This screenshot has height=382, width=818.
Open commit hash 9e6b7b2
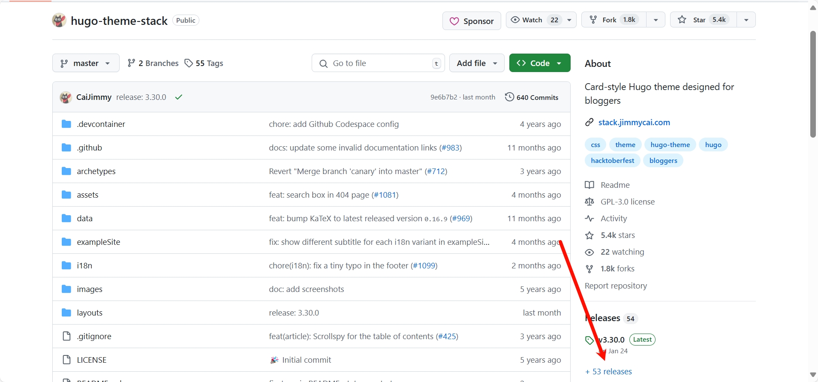pyautogui.click(x=444, y=97)
